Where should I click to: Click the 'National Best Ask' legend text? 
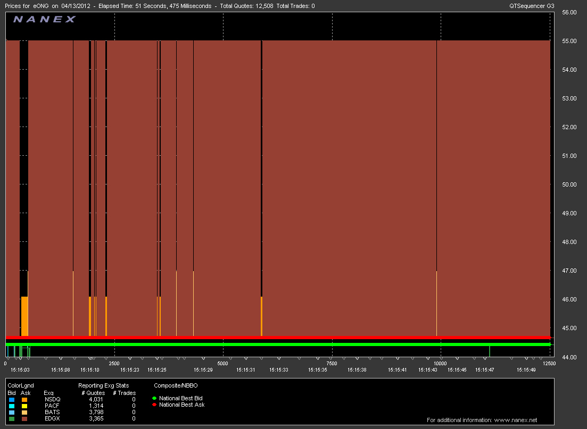click(x=182, y=405)
